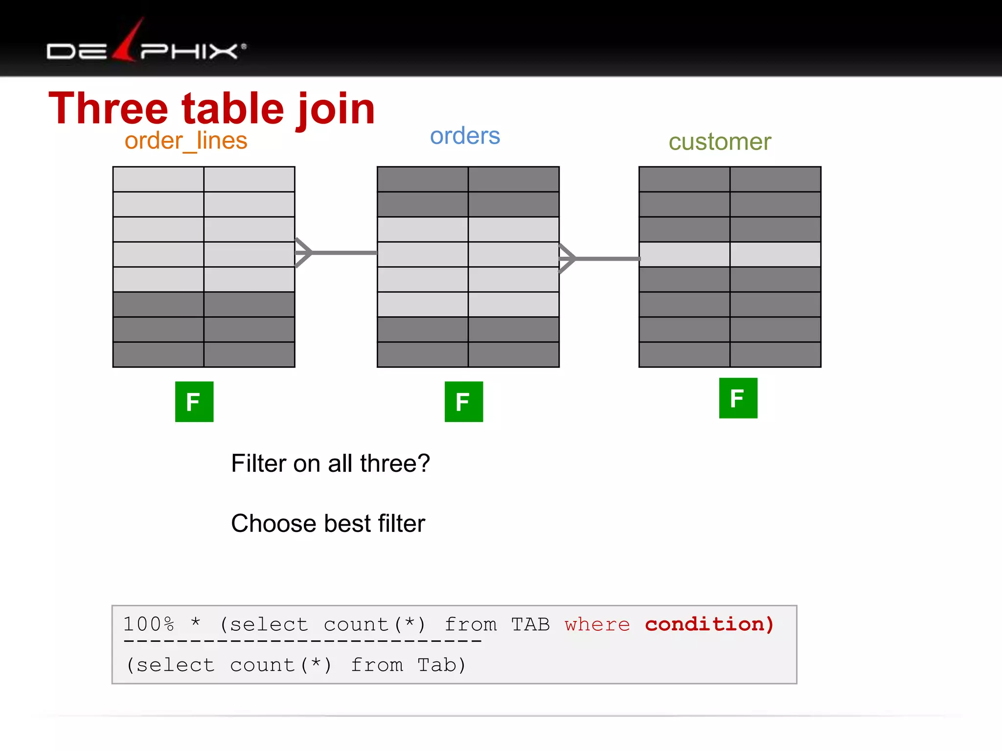The width and height of the screenshot is (1002, 751).
Task: Click the single light row in customer table
Action: 730,254
